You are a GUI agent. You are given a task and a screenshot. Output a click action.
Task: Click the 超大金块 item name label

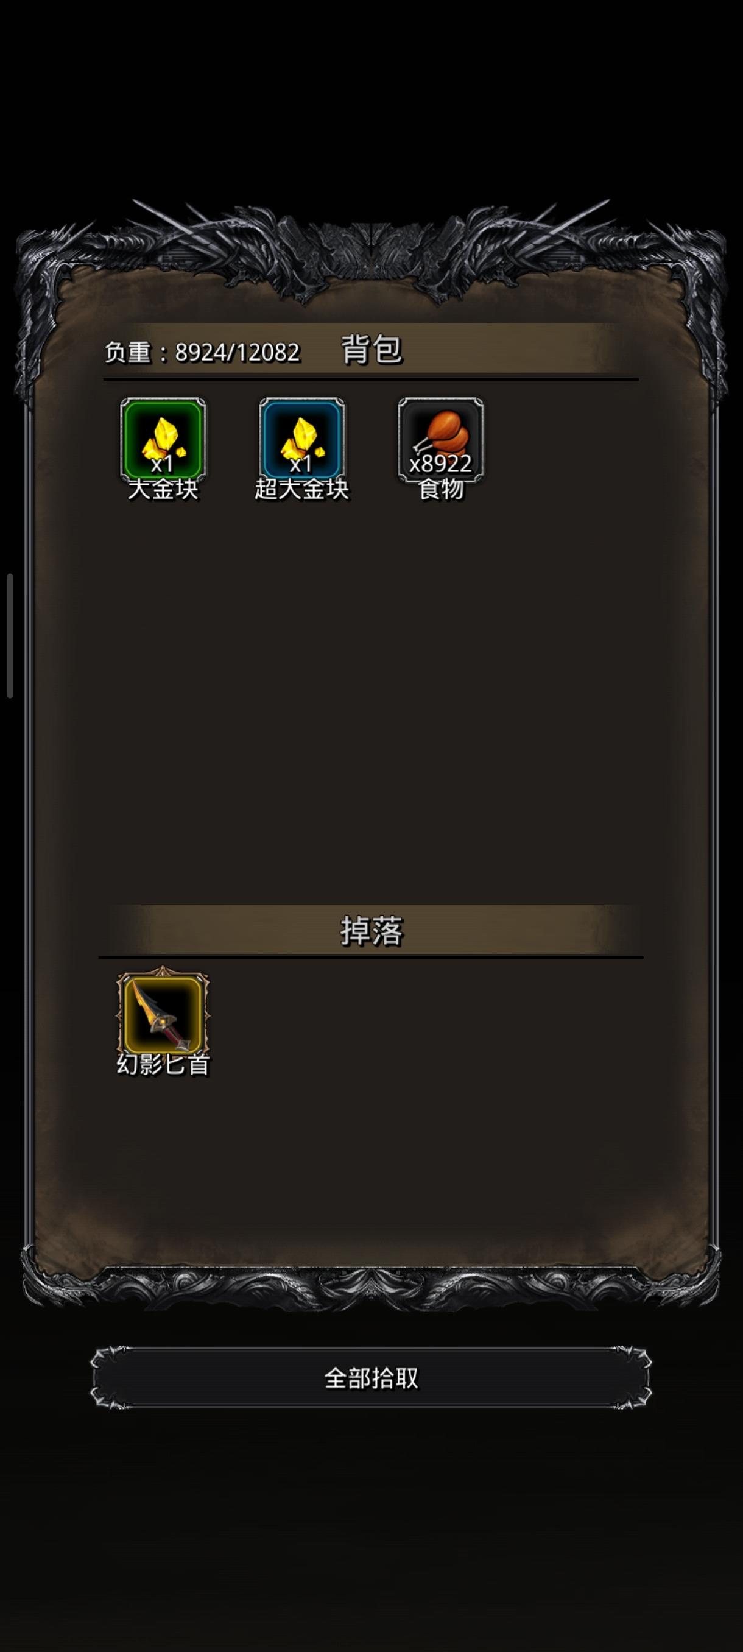(301, 490)
